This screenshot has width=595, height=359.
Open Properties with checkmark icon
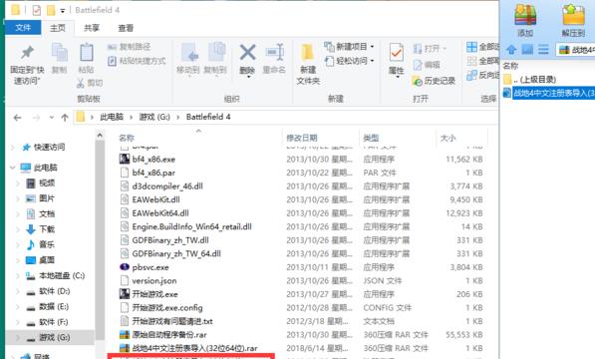[x=396, y=60]
